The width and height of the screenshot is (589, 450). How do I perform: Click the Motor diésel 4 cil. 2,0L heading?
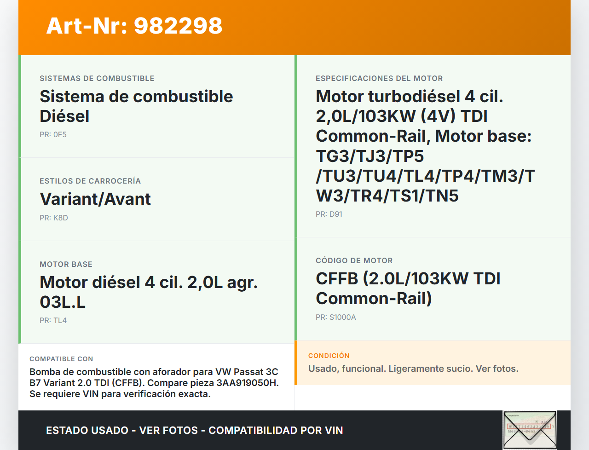148,292
